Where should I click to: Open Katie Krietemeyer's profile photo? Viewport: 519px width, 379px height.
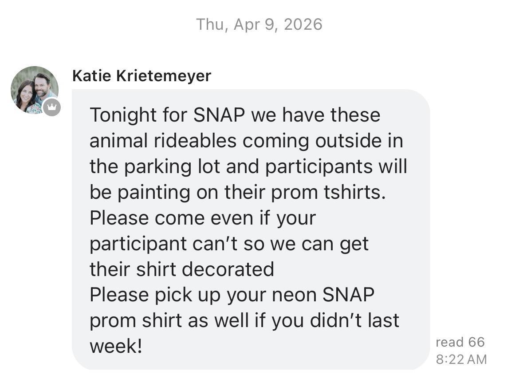tap(34, 90)
